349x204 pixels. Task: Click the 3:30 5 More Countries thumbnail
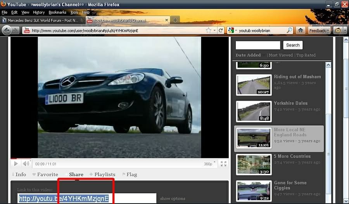click(254, 165)
